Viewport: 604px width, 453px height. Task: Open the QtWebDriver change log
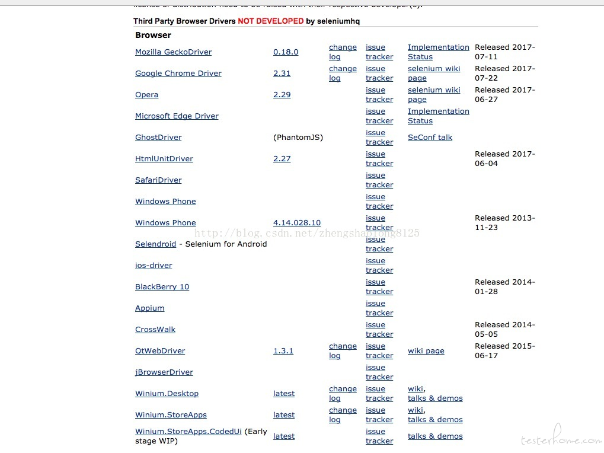click(343, 351)
